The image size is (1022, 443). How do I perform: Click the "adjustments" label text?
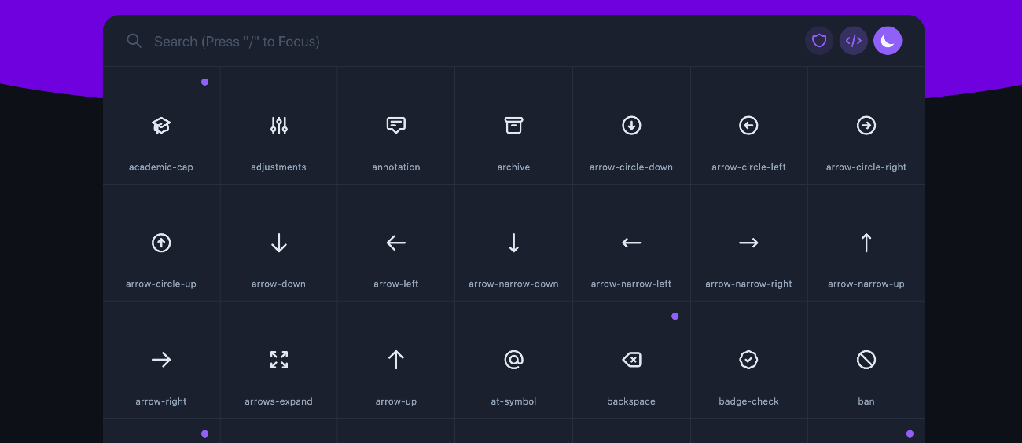[x=279, y=167]
